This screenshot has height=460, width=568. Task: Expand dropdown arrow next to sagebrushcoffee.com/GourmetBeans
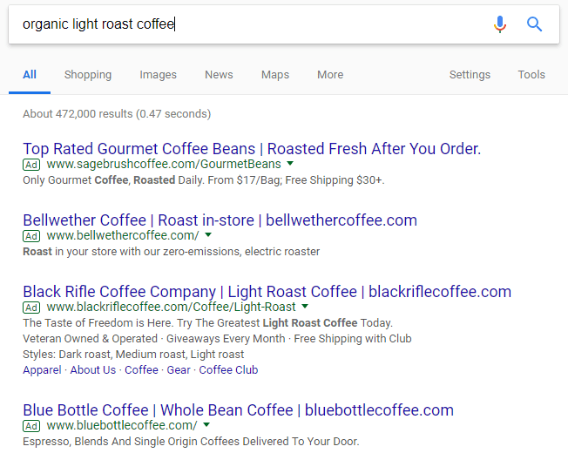290,164
